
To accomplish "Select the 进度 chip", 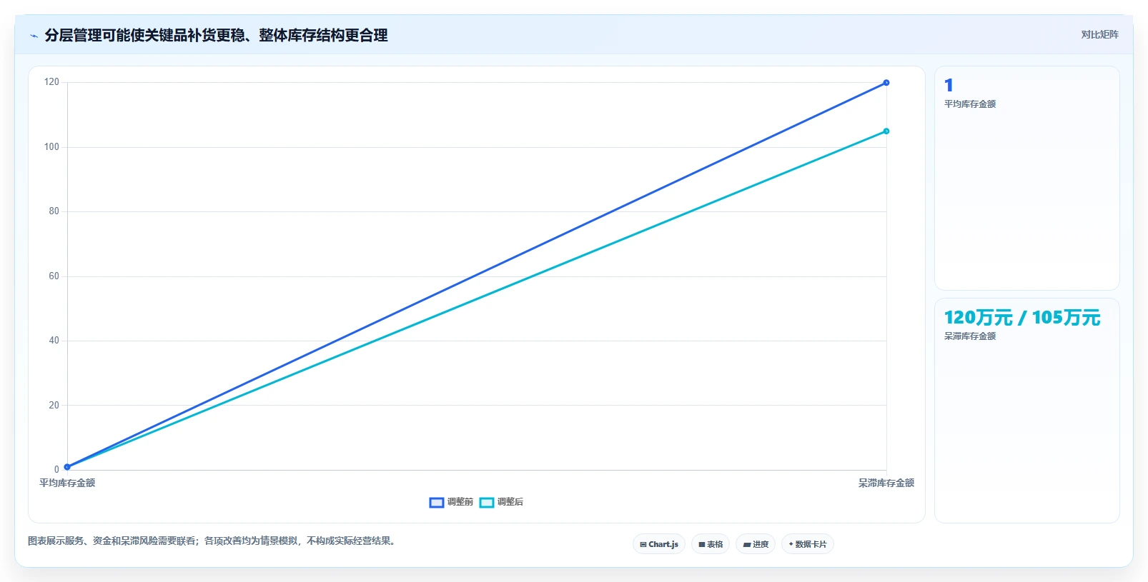I will [x=756, y=544].
